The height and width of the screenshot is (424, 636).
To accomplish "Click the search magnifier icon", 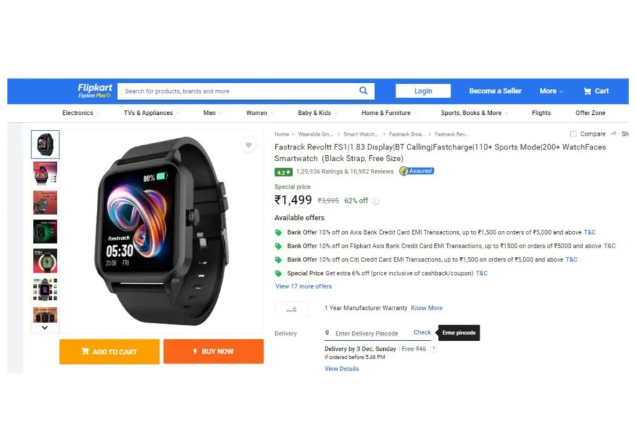I will pyautogui.click(x=363, y=91).
